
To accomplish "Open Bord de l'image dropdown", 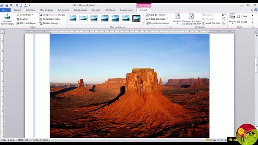I will tap(156, 15).
